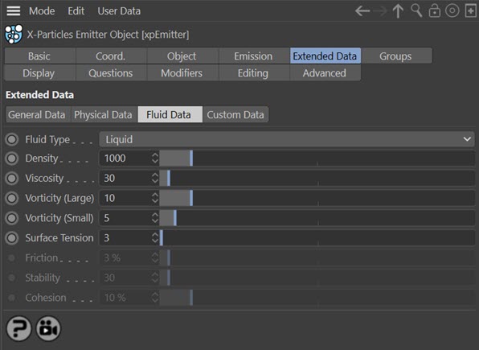479x350 pixels.
Task: Switch to the Coord. tab
Action: (x=111, y=56)
